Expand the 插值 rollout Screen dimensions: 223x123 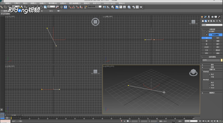click(x=212, y=67)
